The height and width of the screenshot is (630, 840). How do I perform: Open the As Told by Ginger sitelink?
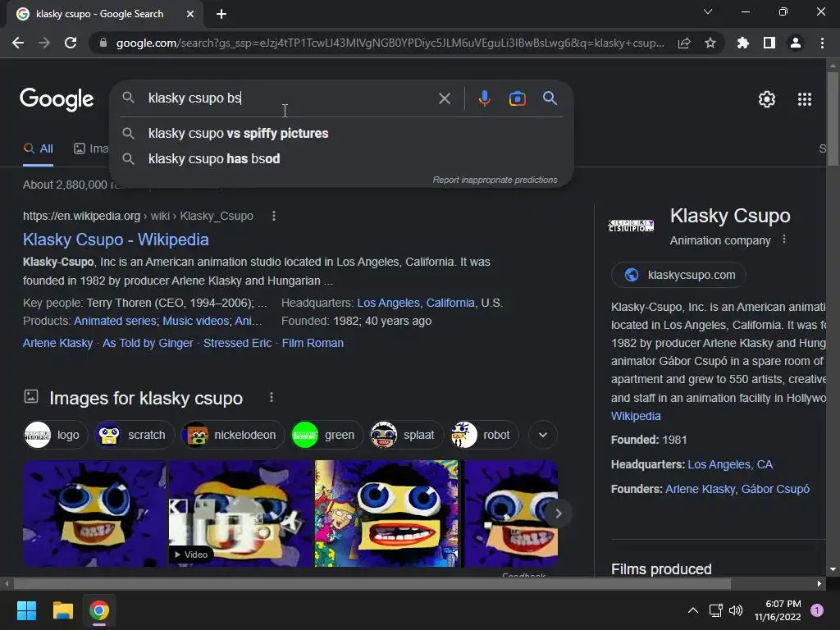148,344
